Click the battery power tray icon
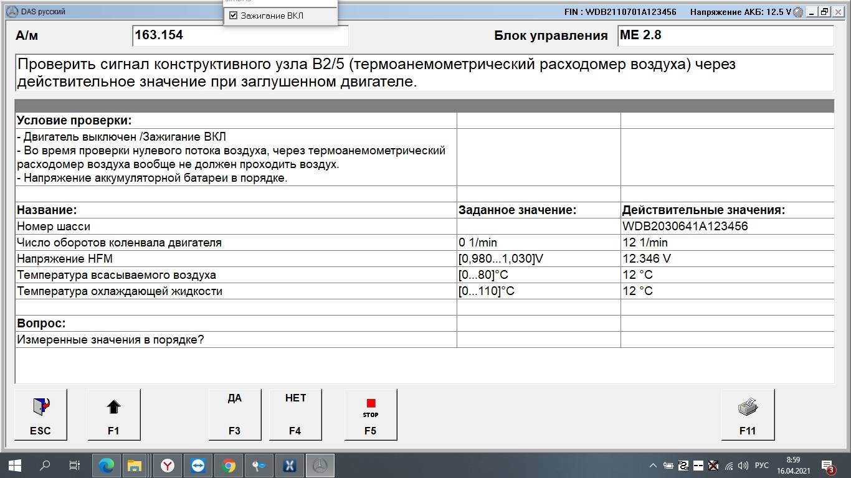851x478 pixels. pos(668,465)
